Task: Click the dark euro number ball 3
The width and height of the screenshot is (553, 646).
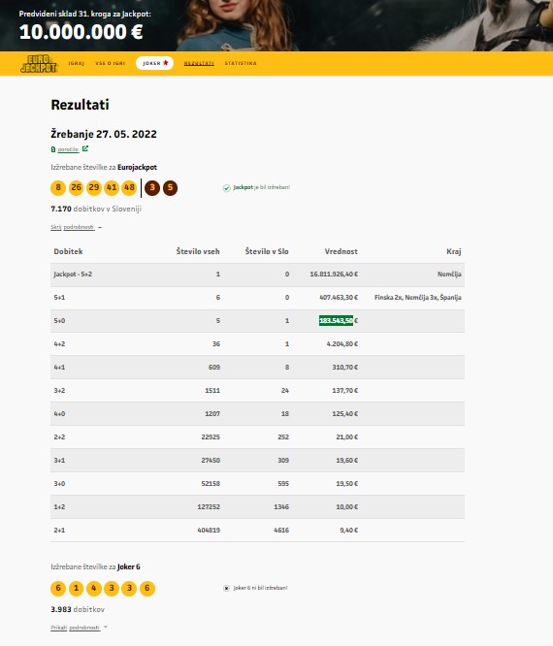Action: click(x=152, y=188)
